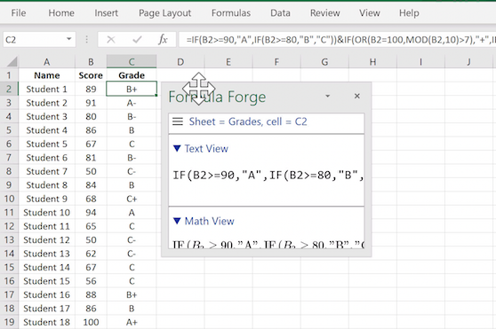The image size is (496, 329).
Task: Open the Formula Forge pane options arrow
Action: [x=328, y=96]
